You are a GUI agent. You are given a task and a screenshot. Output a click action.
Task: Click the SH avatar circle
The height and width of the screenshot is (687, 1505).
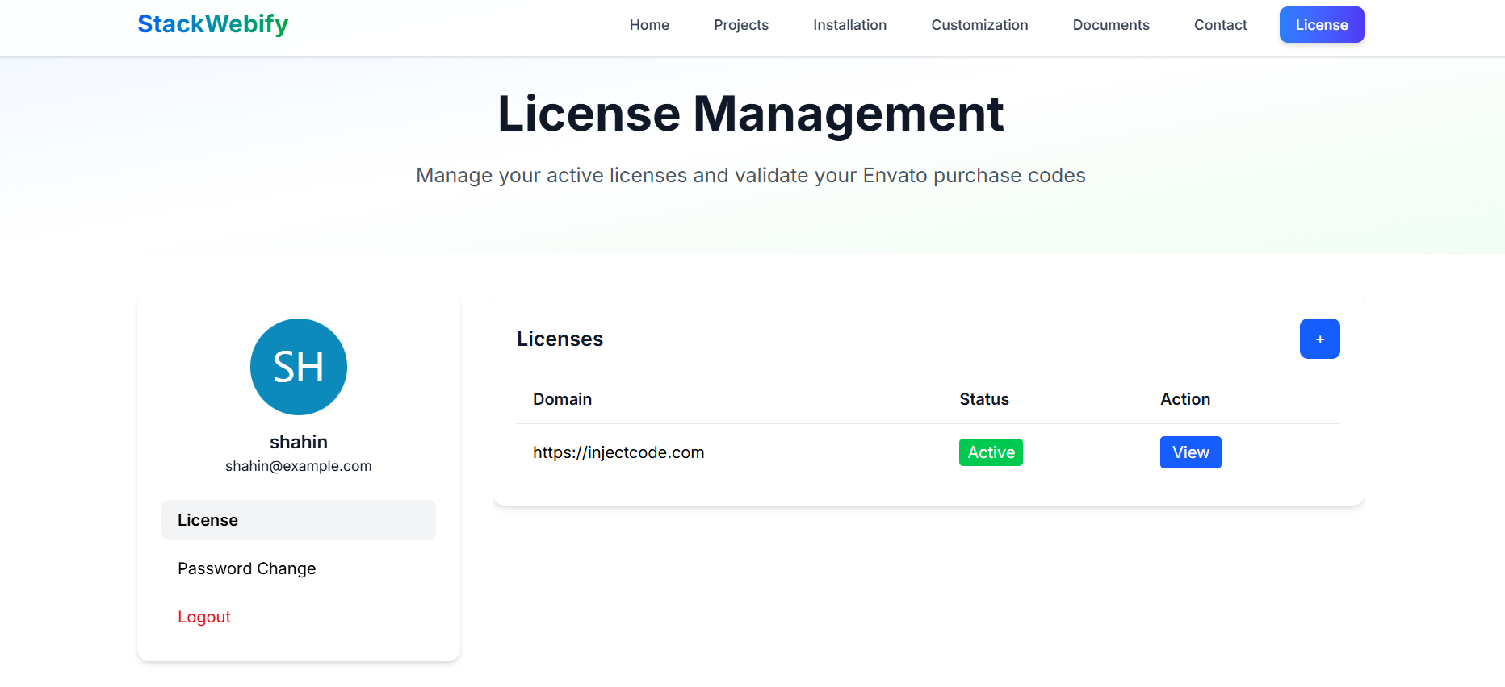299,367
